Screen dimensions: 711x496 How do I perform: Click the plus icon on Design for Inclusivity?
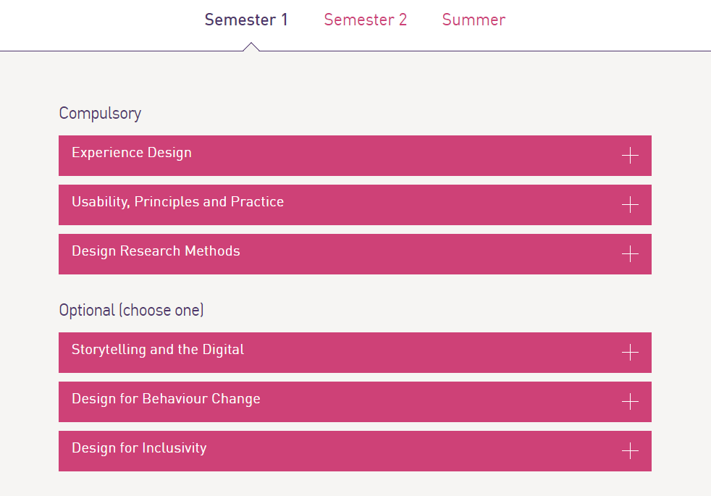coord(630,450)
